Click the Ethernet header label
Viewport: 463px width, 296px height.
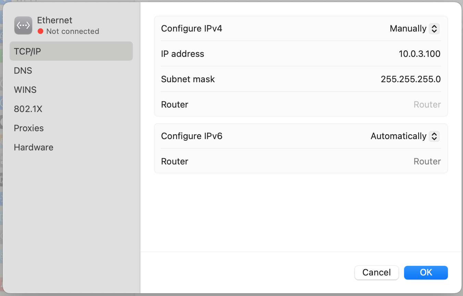(x=54, y=20)
